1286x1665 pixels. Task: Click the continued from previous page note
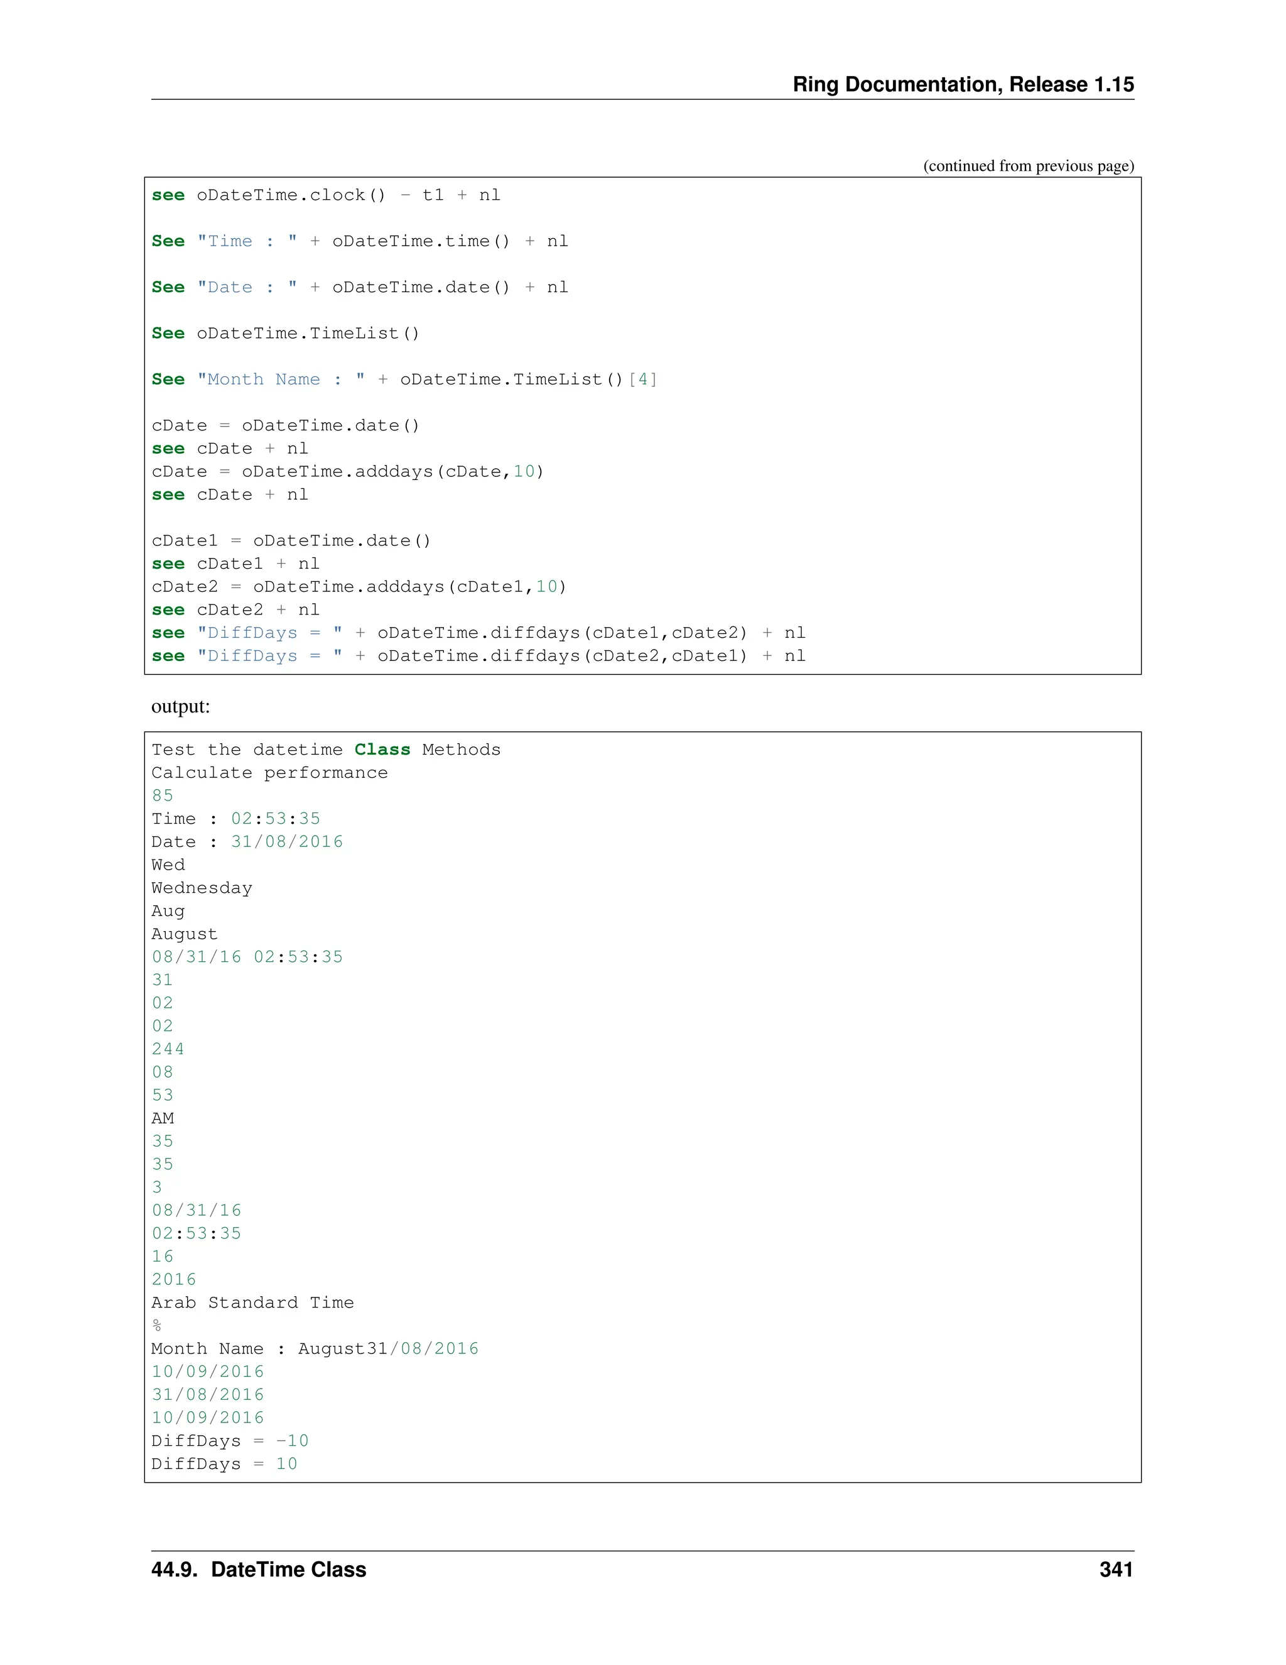(1028, 165)
